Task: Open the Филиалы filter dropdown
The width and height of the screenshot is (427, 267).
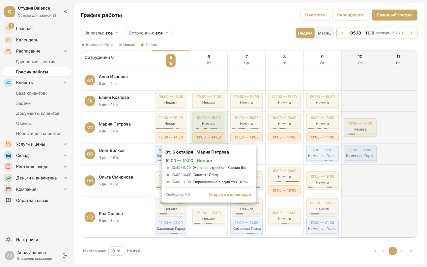Action: coord(101,33)
